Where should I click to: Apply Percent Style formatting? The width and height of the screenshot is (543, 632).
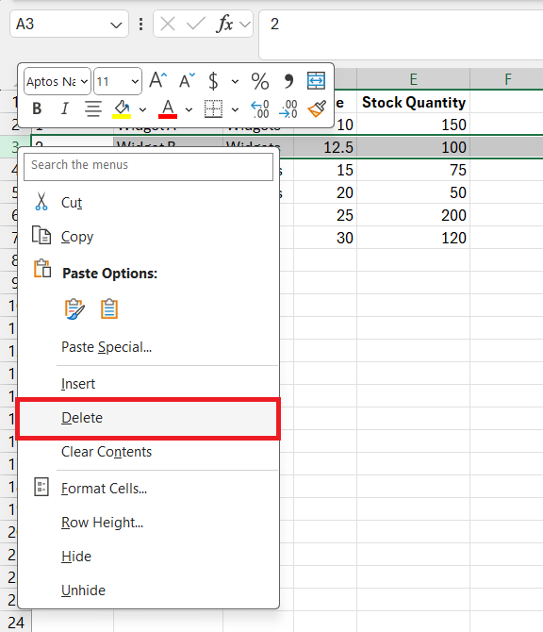click(x=260, y=81)
